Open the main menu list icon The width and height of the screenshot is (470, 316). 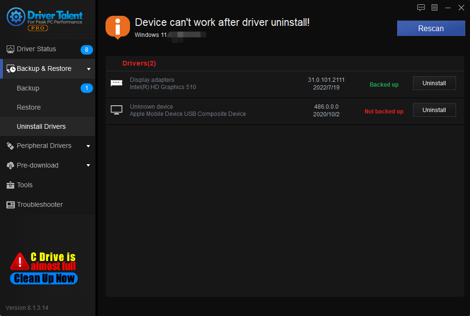pyautogui.click(x=435, y=8)
